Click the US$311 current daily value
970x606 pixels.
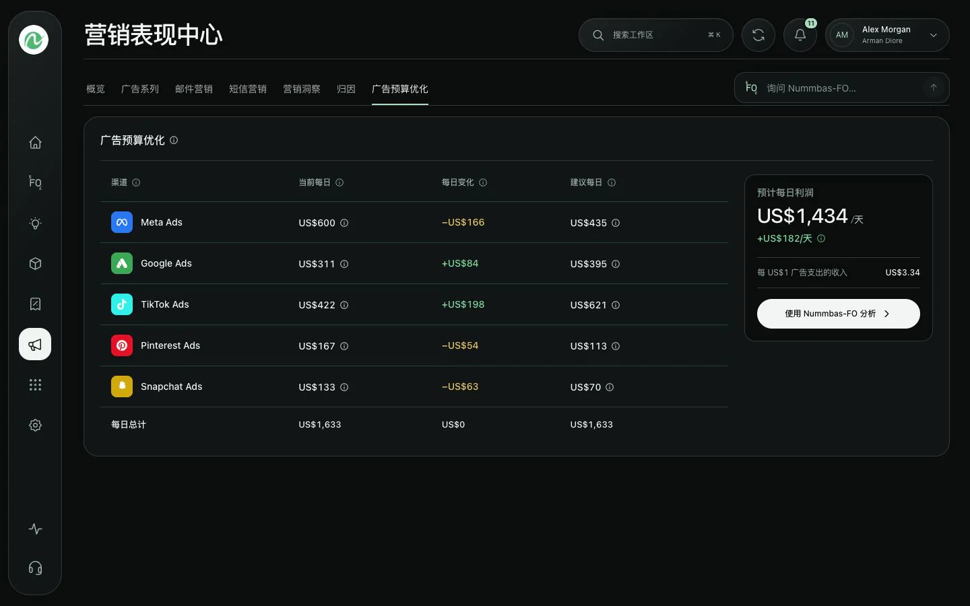point(317,264)
